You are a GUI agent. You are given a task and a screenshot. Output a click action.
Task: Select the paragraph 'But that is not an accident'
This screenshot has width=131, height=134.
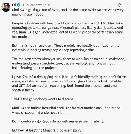(66, 48)
